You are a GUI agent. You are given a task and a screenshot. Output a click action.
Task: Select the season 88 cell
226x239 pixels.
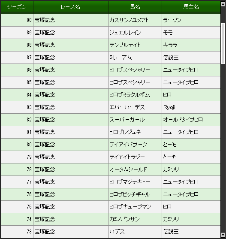[x=17, y=45]
